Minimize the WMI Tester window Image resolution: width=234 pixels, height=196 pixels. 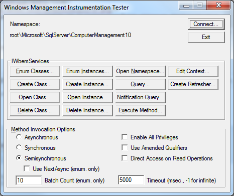point(186,6)
